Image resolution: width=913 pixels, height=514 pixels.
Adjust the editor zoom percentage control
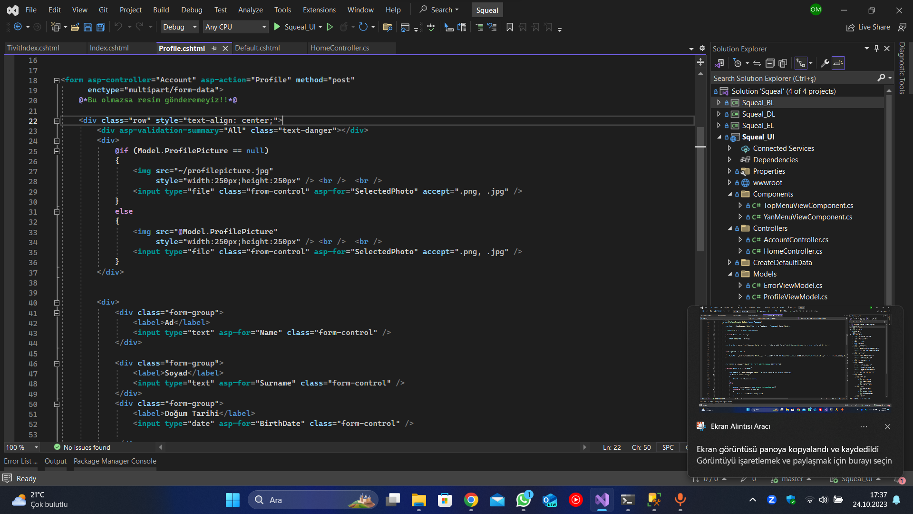click(22, 447)
